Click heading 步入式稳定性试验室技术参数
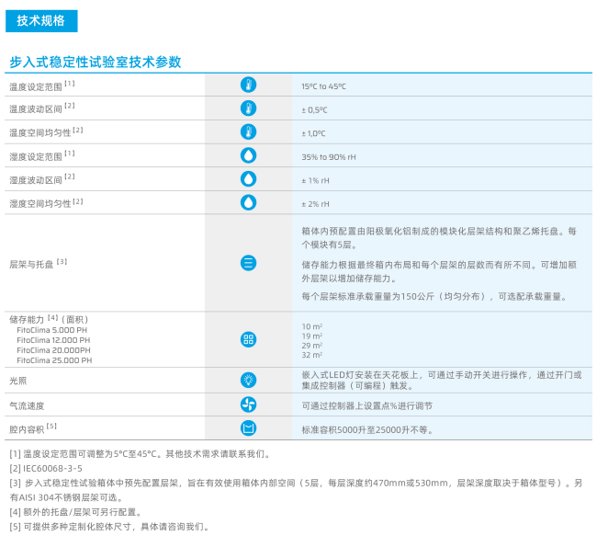Screen dimensions: 597x547 (x=96, y=62)
